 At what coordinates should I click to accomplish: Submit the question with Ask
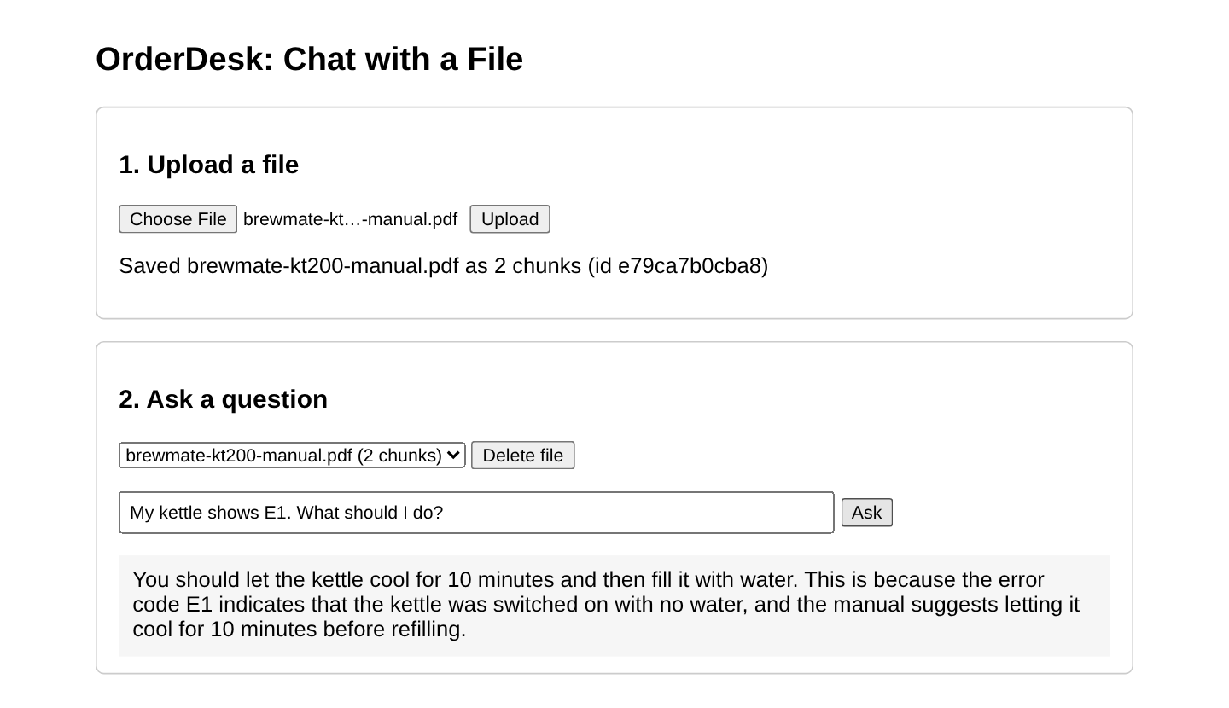[x=866, y=513]
